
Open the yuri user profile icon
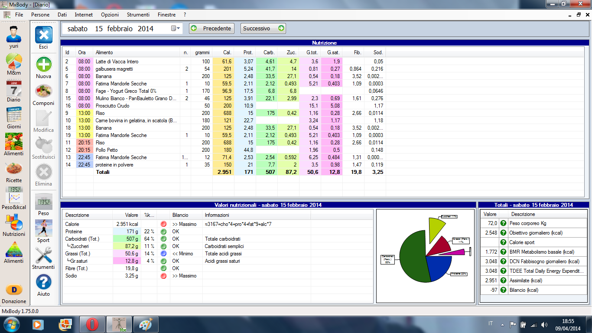pos(14,34)
